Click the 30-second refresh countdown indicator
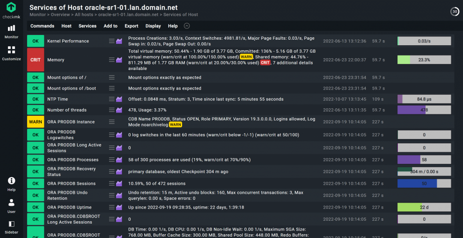The width and height of the screenshot is (463, 238). [454, 12]
